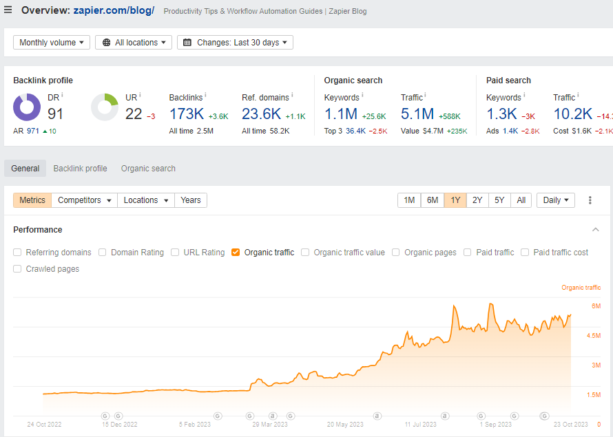Viewport: 613px width, 437px height.
Task: Uncheck the Organic traffic checkbox
Action: pyautogui.click(x=236, y=253)
